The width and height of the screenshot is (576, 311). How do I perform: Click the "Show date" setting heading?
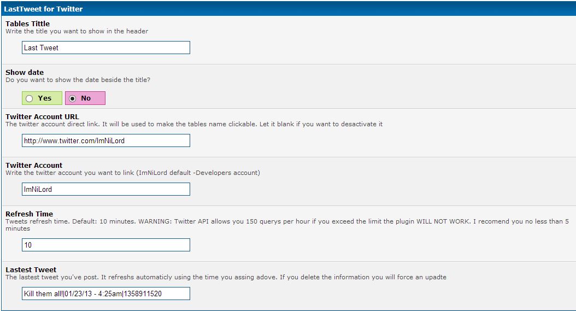[25, 72]
